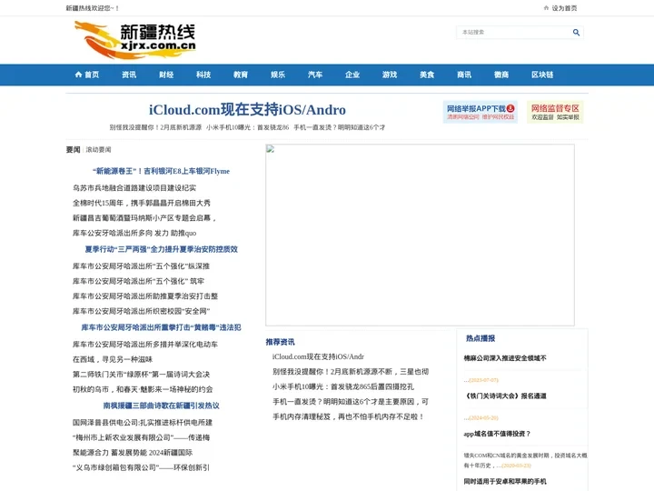Image resolution: width=654 pixels, height=491 pixels.
Task: Click the 网络监督专区 banner
Action: point(555,112)
